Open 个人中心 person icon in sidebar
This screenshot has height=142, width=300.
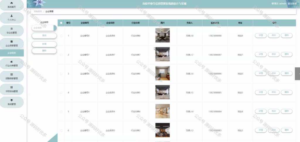11,16
